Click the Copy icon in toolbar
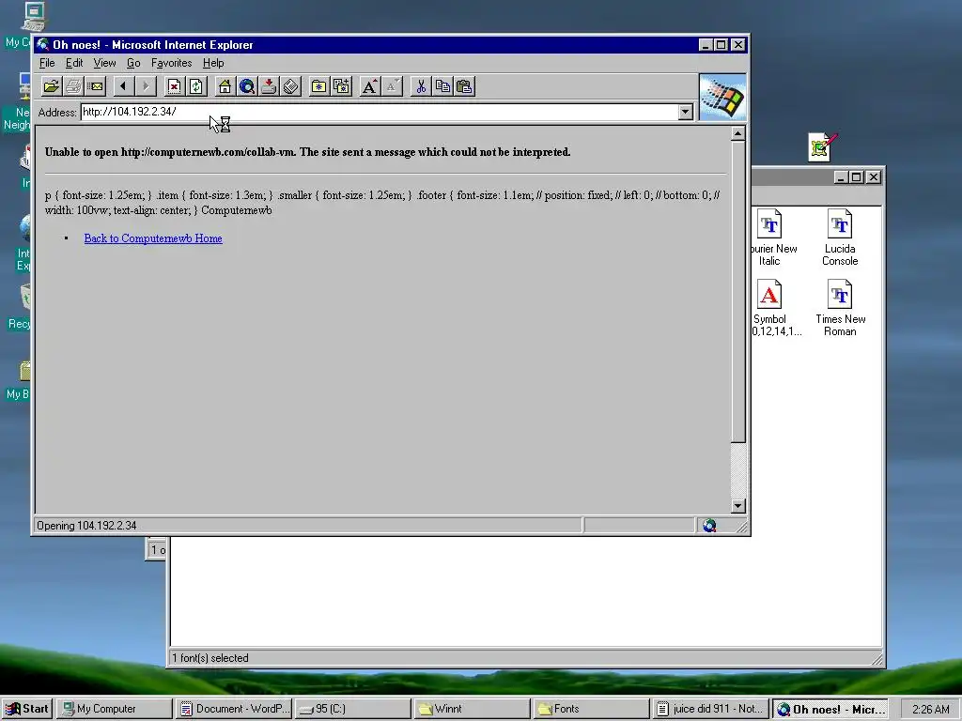The width and height of the screenshot is (962, 721). (442, 86)
